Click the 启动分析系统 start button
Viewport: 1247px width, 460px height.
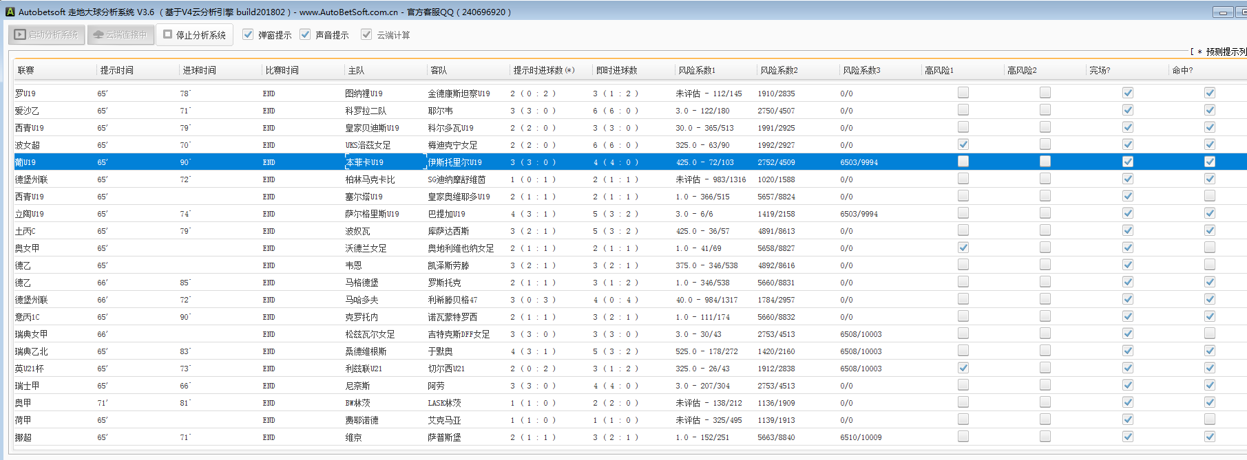pos(47,34)
